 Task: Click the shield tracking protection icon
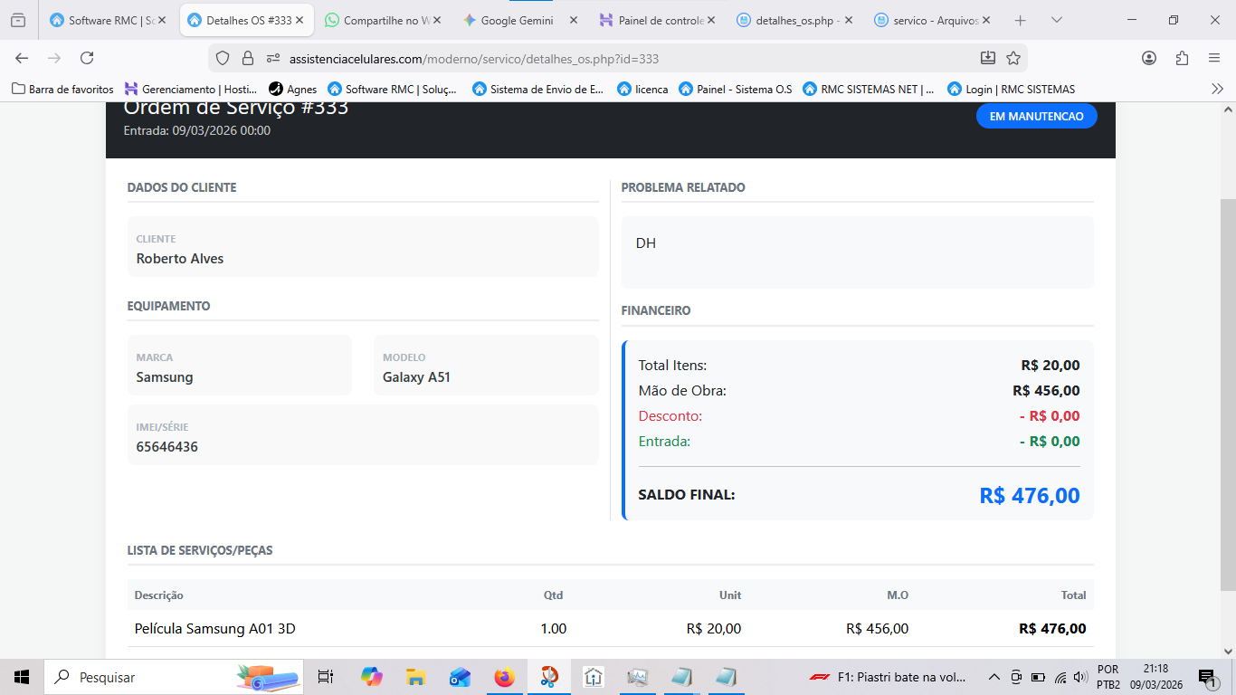point(223,58)
